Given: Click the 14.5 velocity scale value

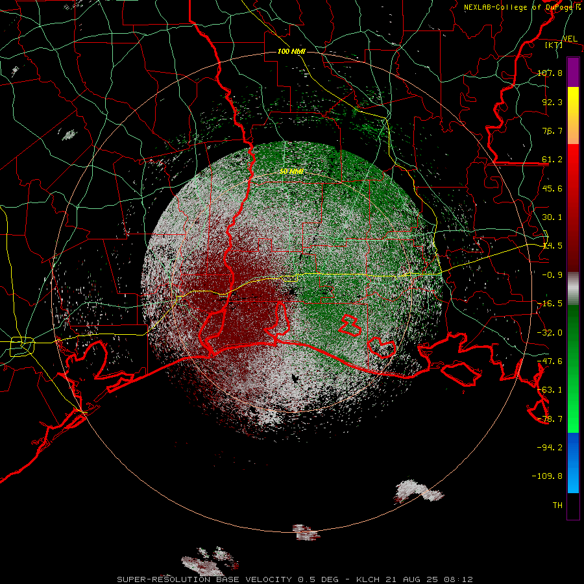Looking at the screenshot, I should pos(552,246).
